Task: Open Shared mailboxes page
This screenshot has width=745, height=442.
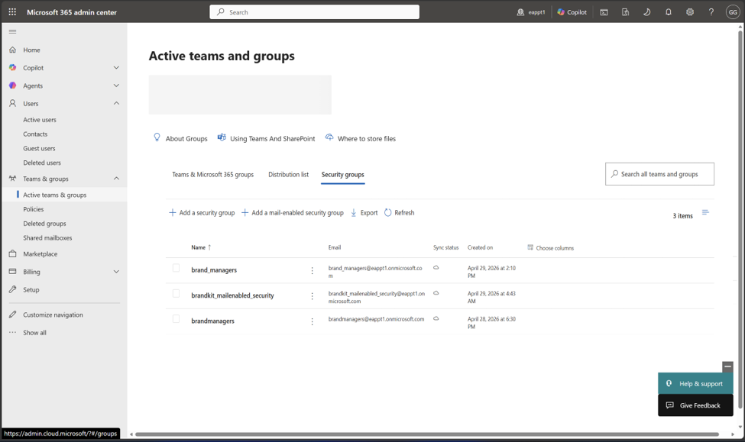Action: (47, 238)
